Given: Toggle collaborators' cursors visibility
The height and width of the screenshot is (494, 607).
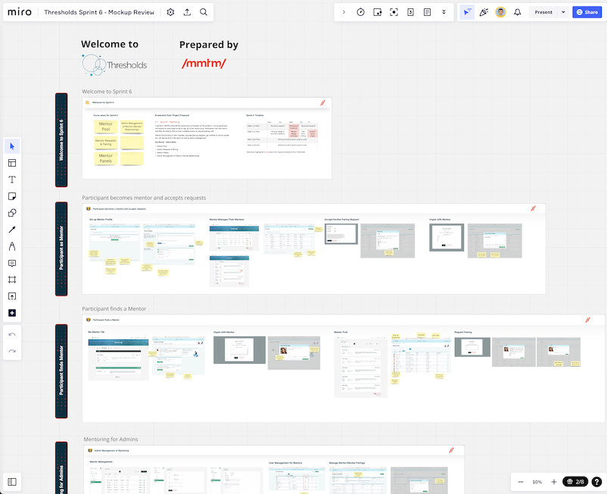Looking at the screenshot, I should pos(467,12).
